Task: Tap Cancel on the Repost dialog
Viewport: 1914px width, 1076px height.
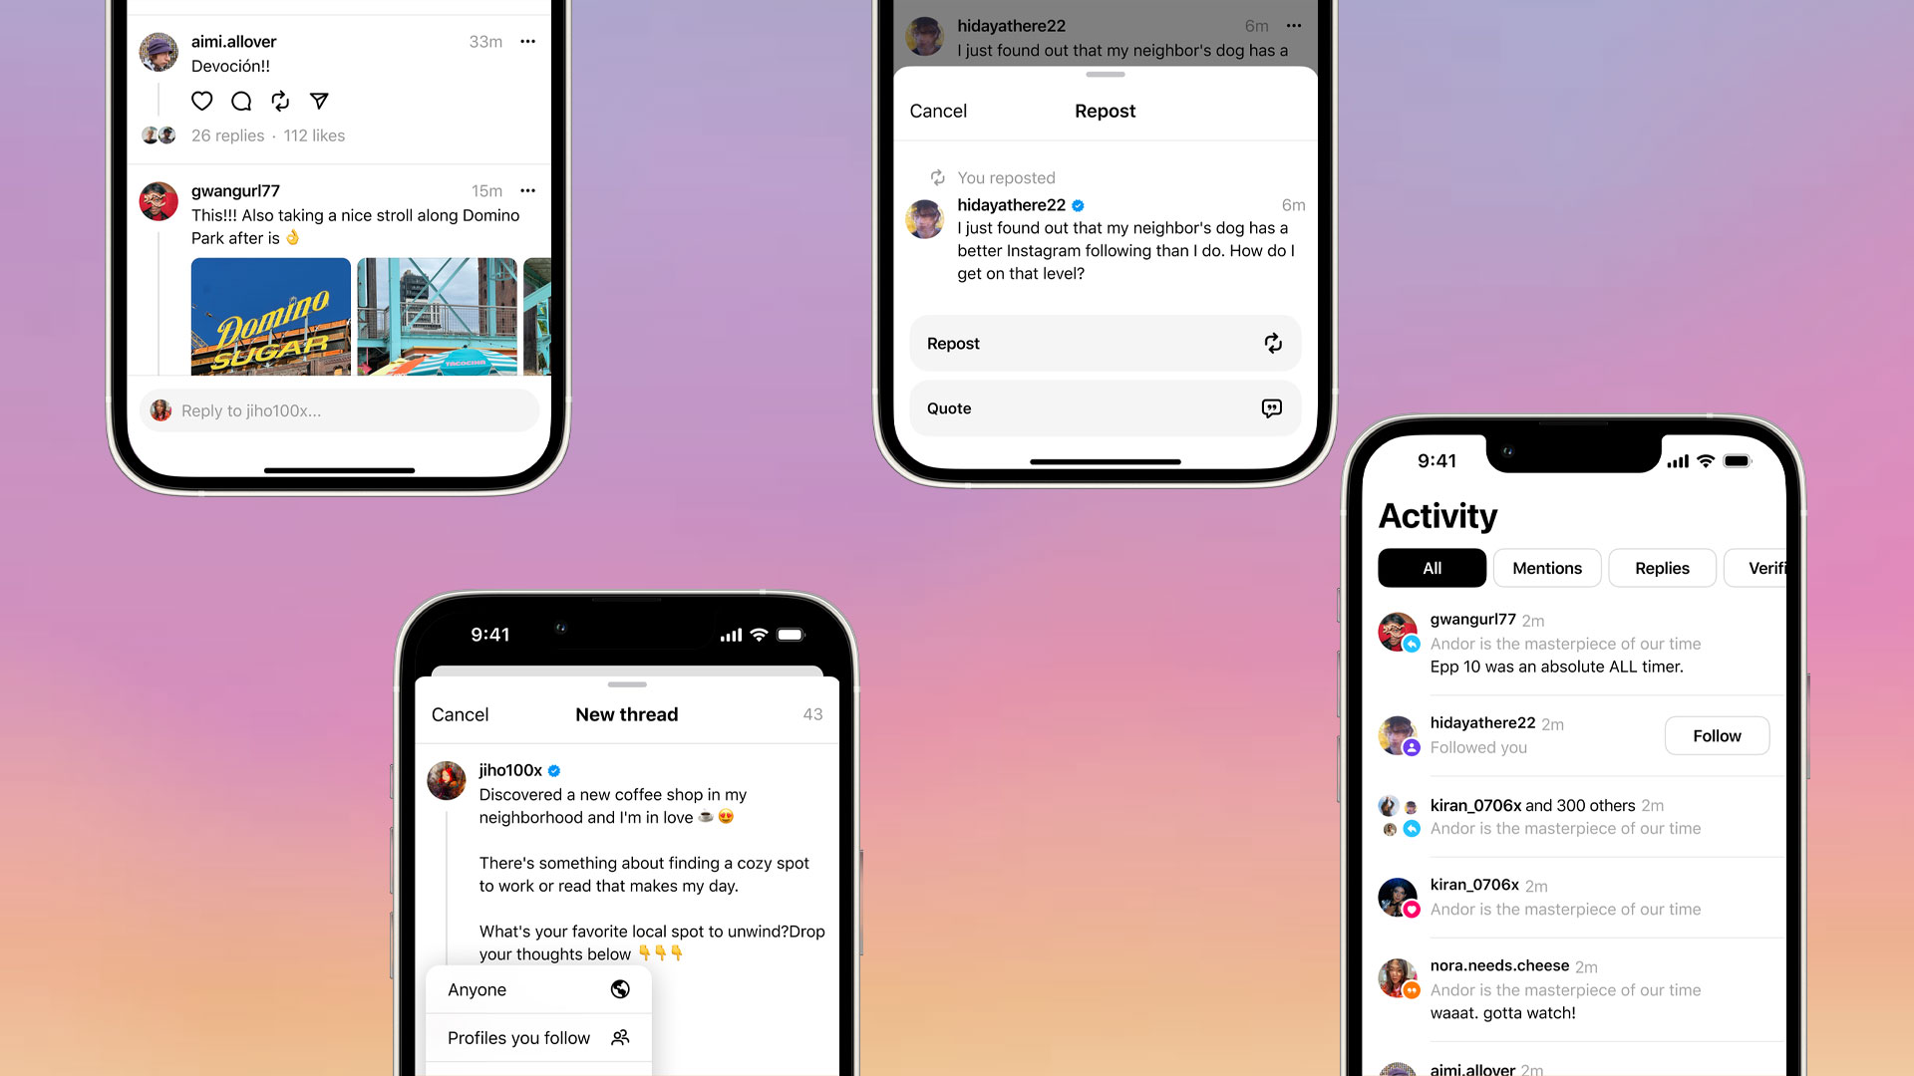Action: 939,111
